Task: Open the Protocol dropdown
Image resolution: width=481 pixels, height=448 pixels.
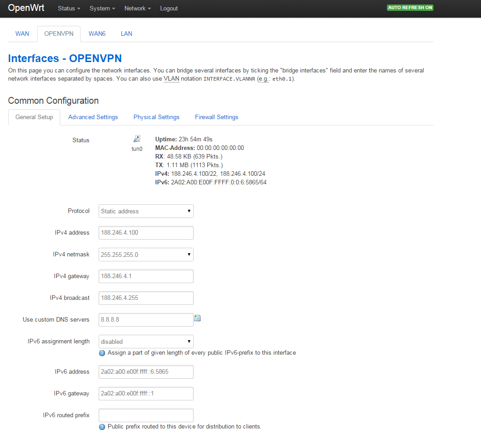Action: coord(146,211)
